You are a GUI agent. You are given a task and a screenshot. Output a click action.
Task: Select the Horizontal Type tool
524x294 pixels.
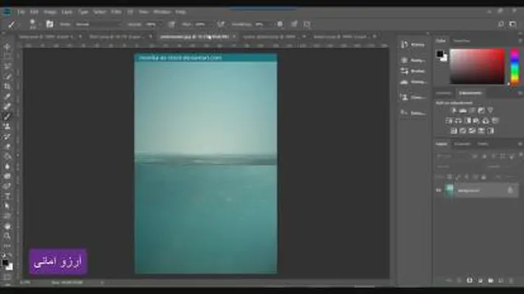7,196
